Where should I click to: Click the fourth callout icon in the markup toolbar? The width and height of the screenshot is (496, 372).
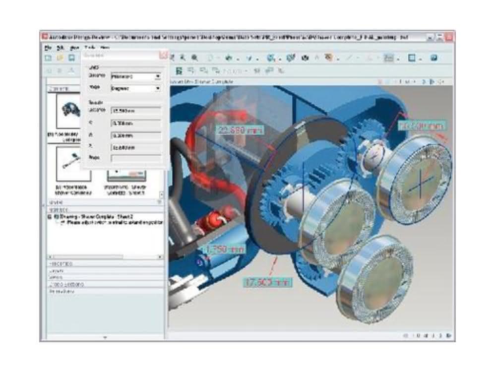(216, 70)
